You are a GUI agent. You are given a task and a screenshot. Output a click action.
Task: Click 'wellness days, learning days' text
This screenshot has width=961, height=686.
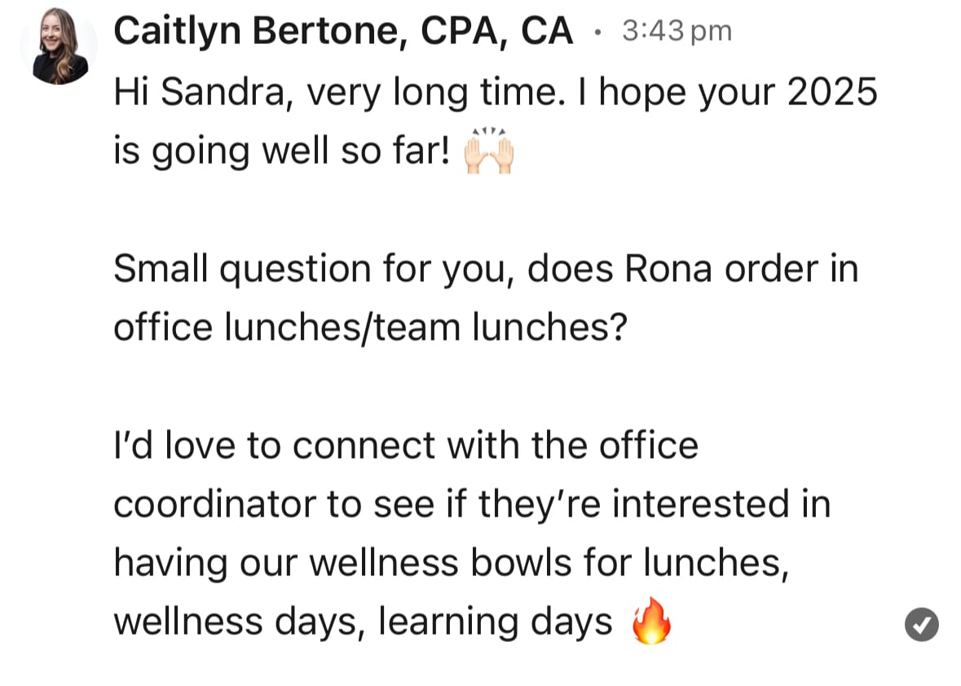tap(363, 622)
